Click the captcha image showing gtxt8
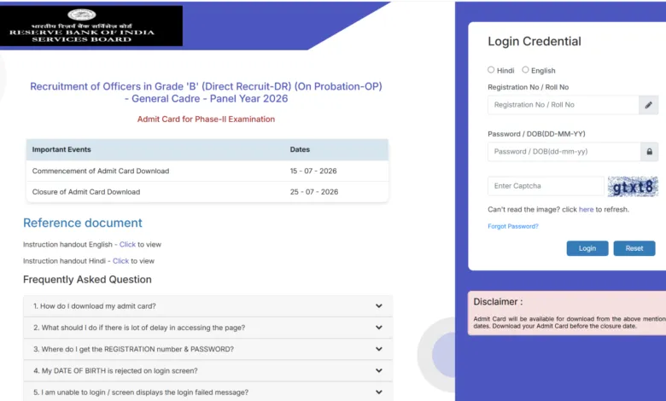This screenshot has width=666, height=401. (633, 186)
